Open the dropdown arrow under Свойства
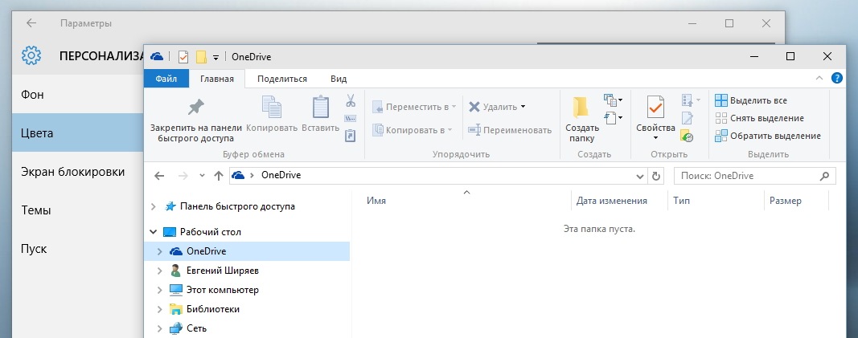 tap(655, 138)
